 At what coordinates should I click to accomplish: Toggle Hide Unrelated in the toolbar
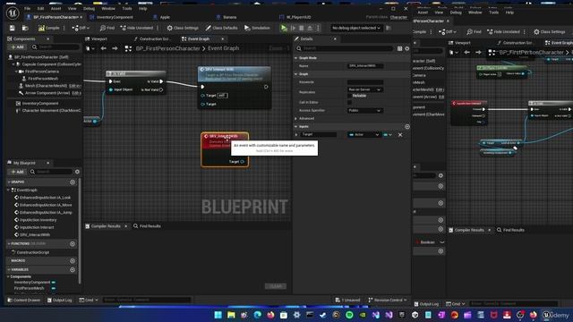(137, 28)
